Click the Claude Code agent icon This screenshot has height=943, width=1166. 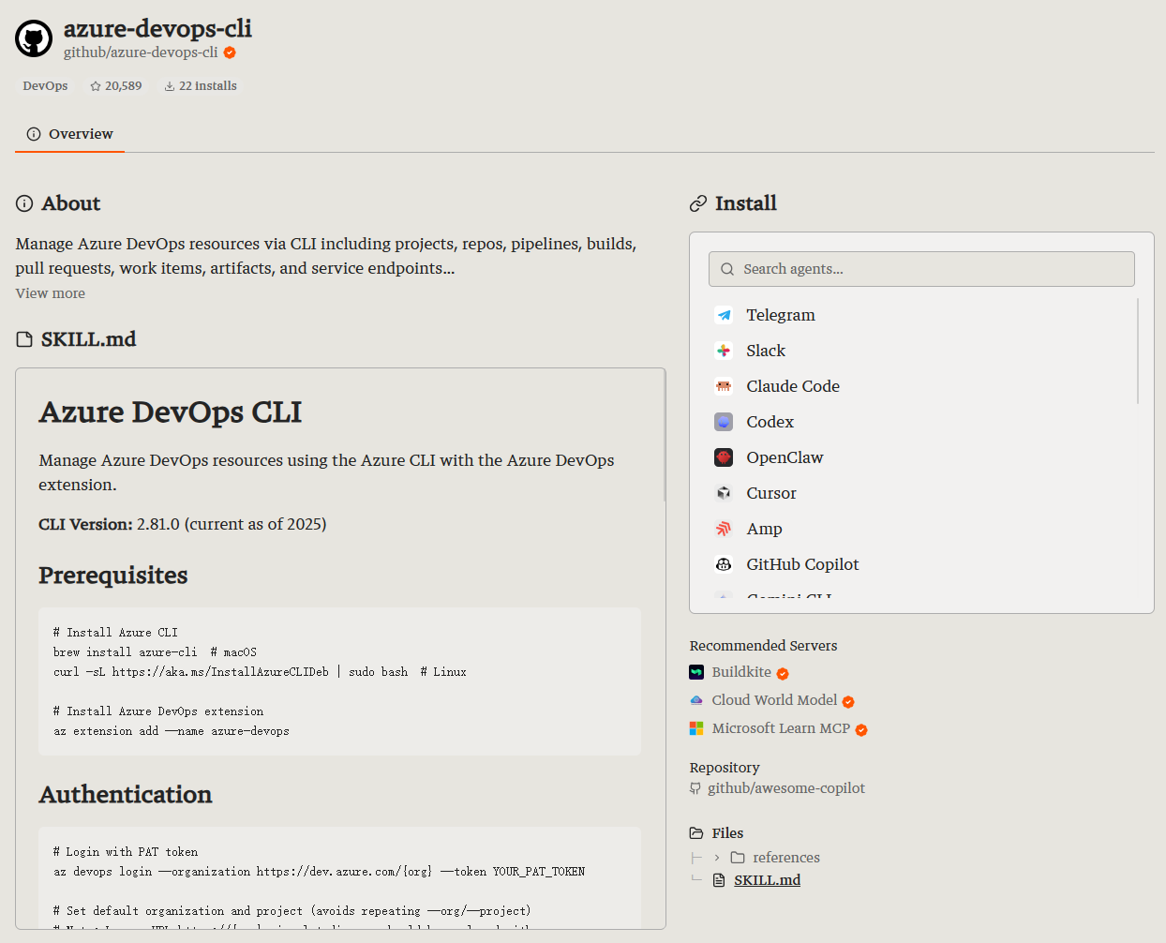coord(724,386)
